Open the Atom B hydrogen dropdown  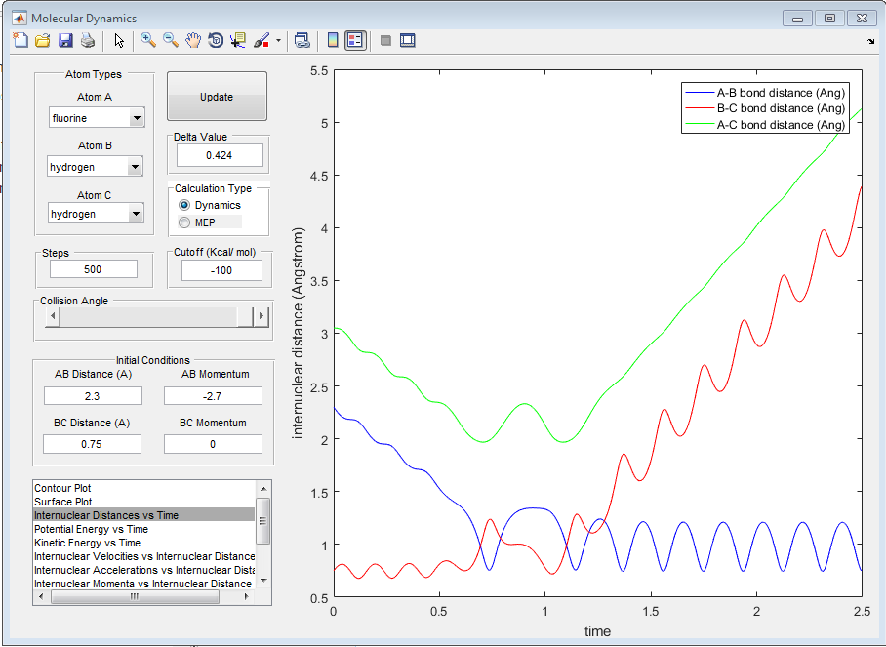tap(136, 167)
